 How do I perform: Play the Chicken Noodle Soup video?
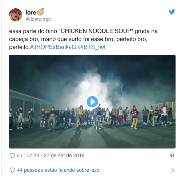(92, 102)
